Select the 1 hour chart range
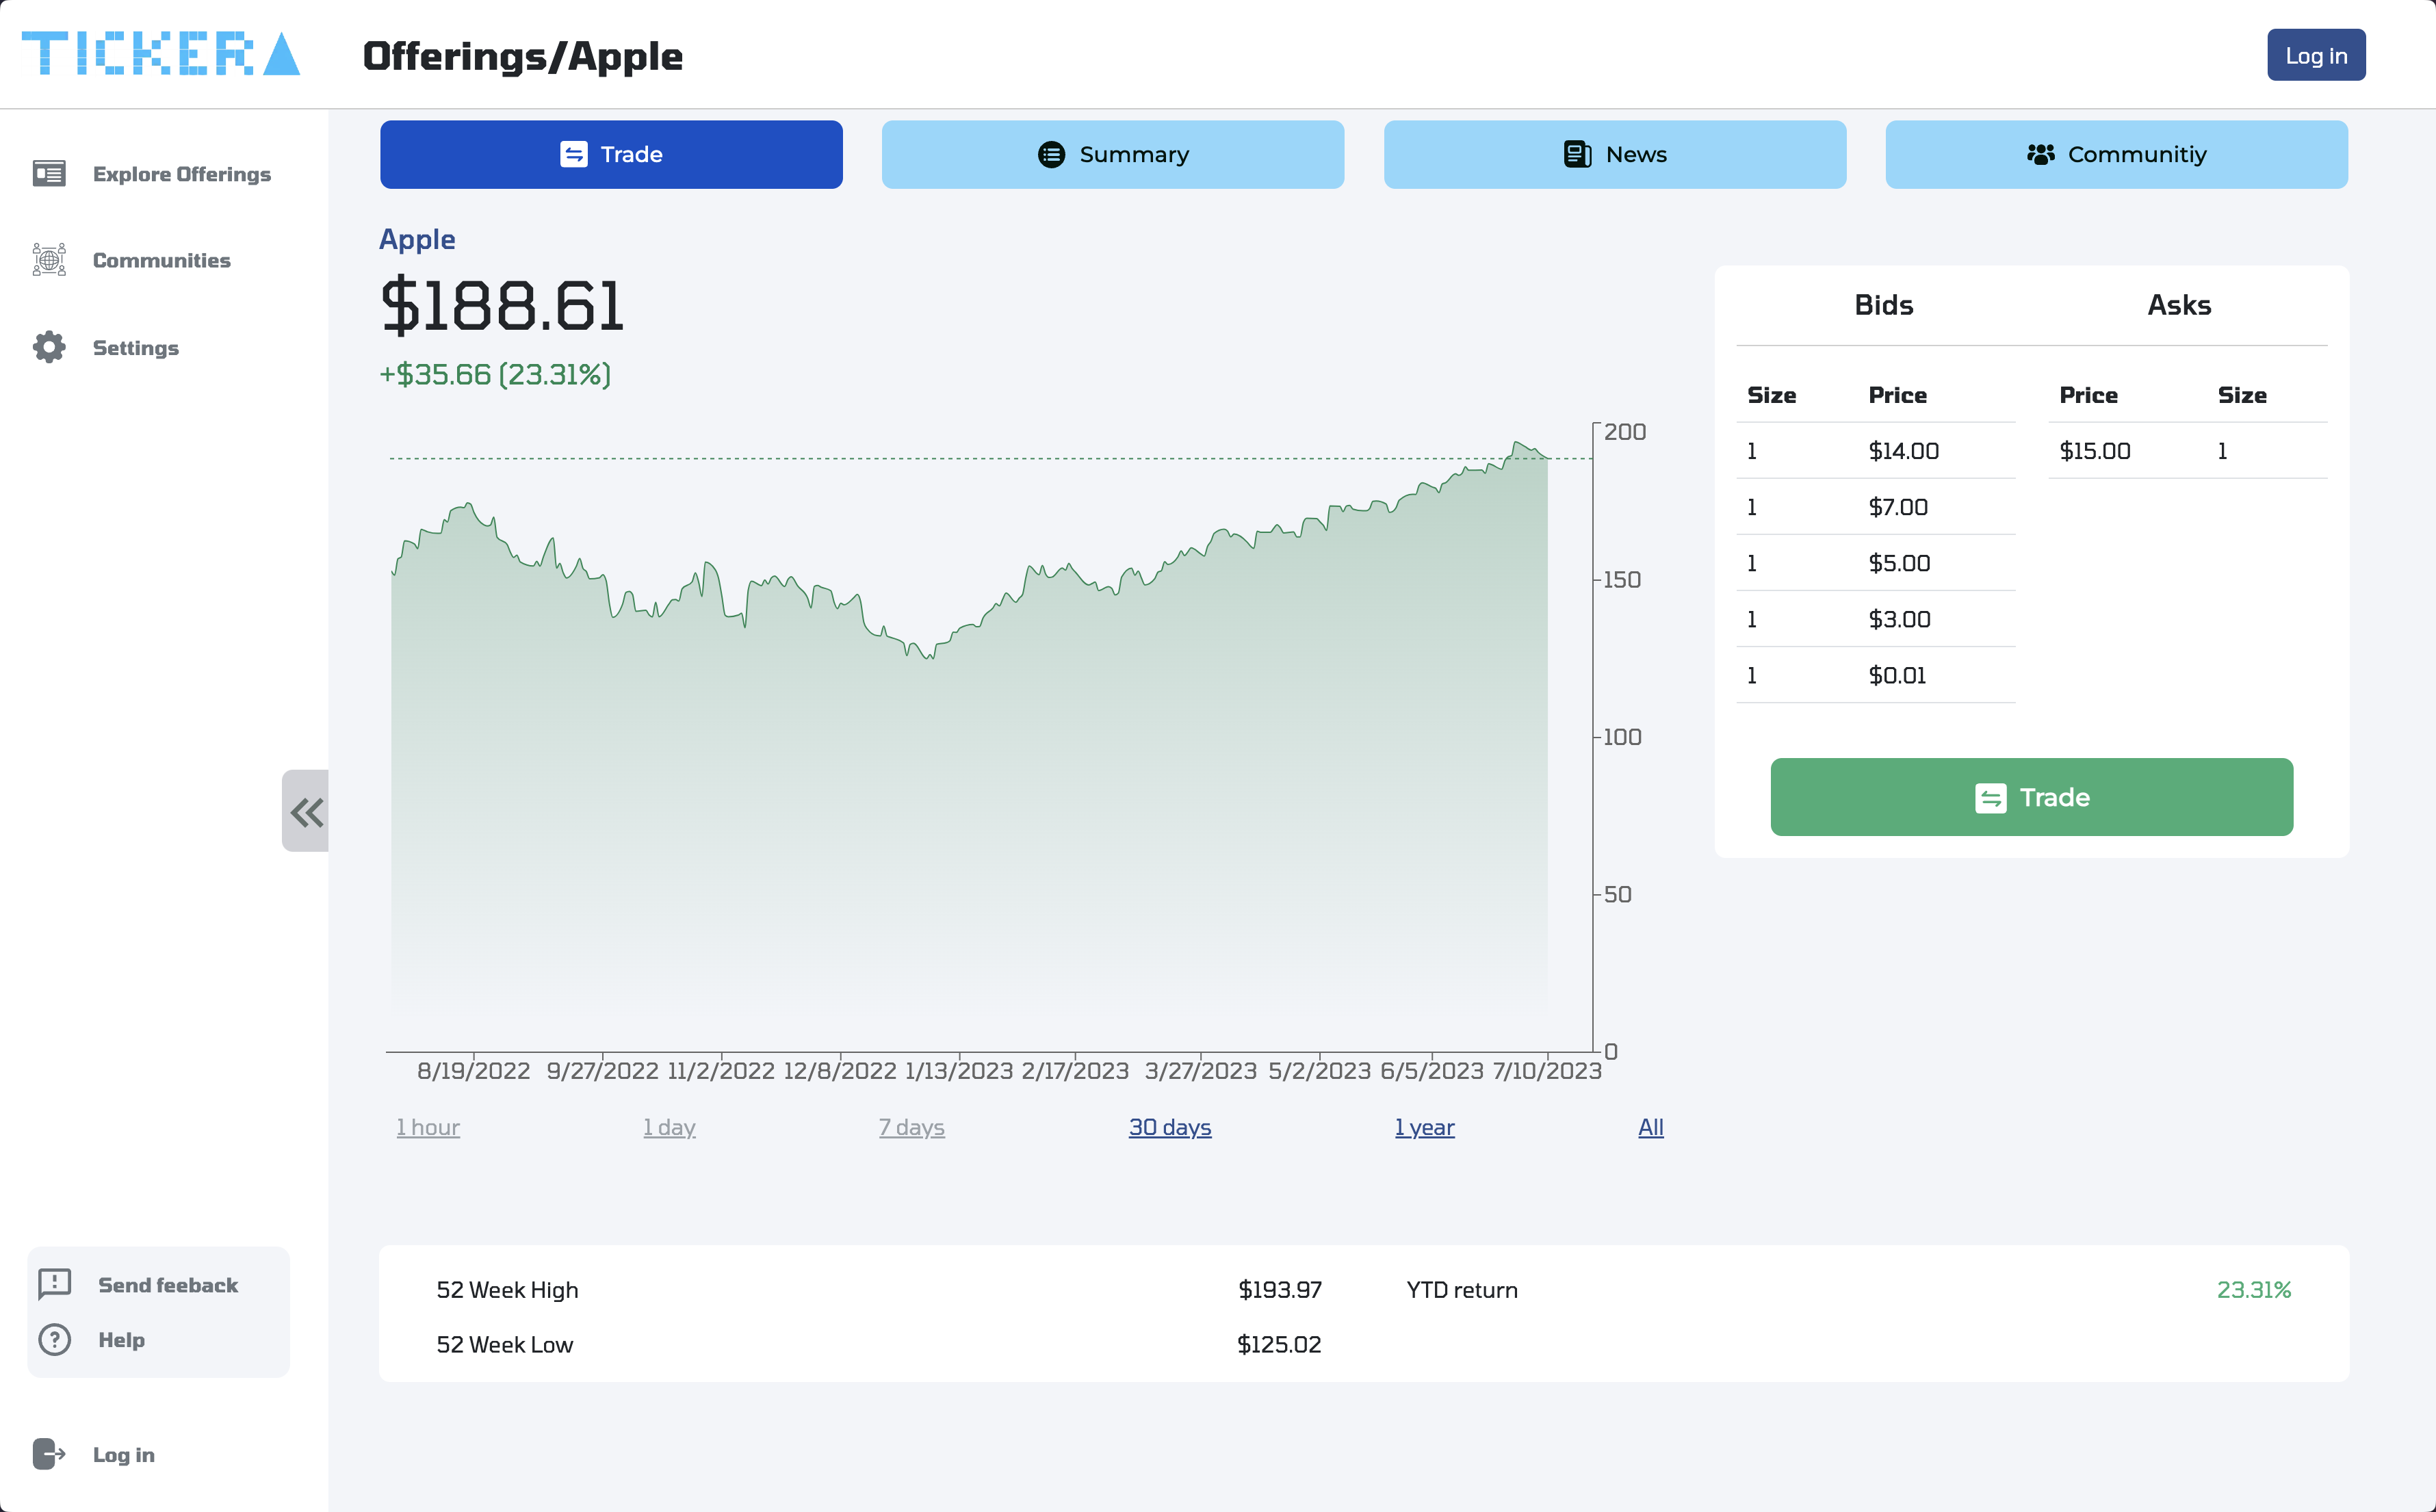Screen dimensions: 2436x1512 (x=428, y=1127)
